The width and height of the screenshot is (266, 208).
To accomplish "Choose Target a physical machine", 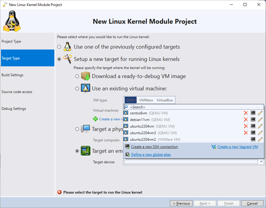I will pos(77,128).
